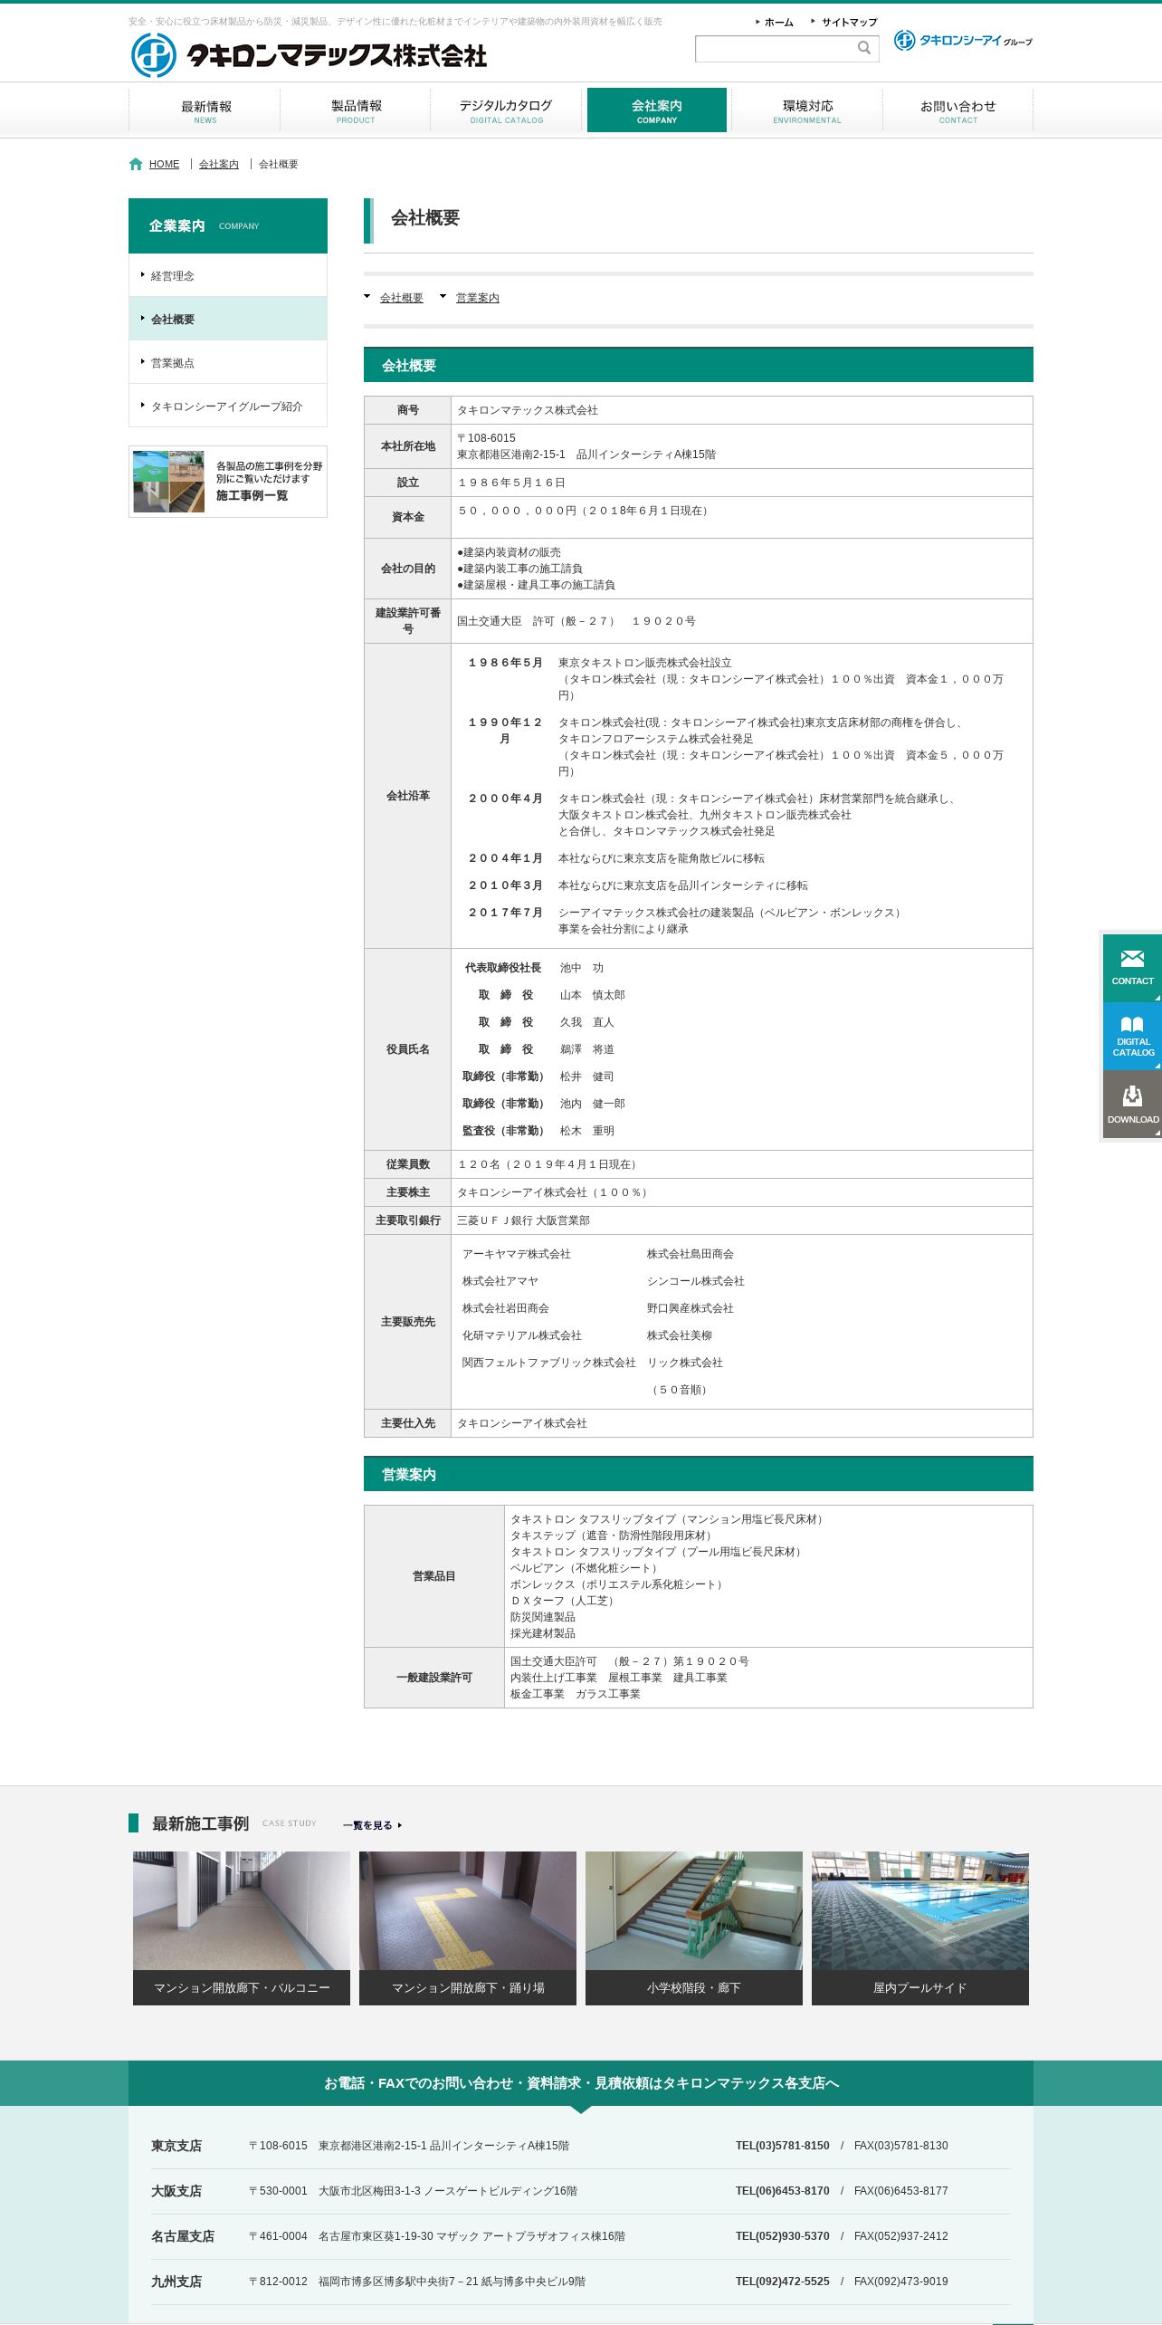
Task: Click the ペルビアン（不燃化粧シート） product line
Action: [586, 1568]
